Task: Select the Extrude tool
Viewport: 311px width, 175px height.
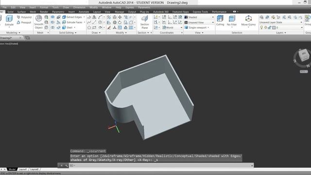Action: point(9,20)
